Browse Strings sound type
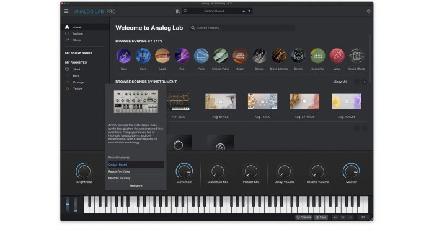434x230 pixels. (259, 56)
